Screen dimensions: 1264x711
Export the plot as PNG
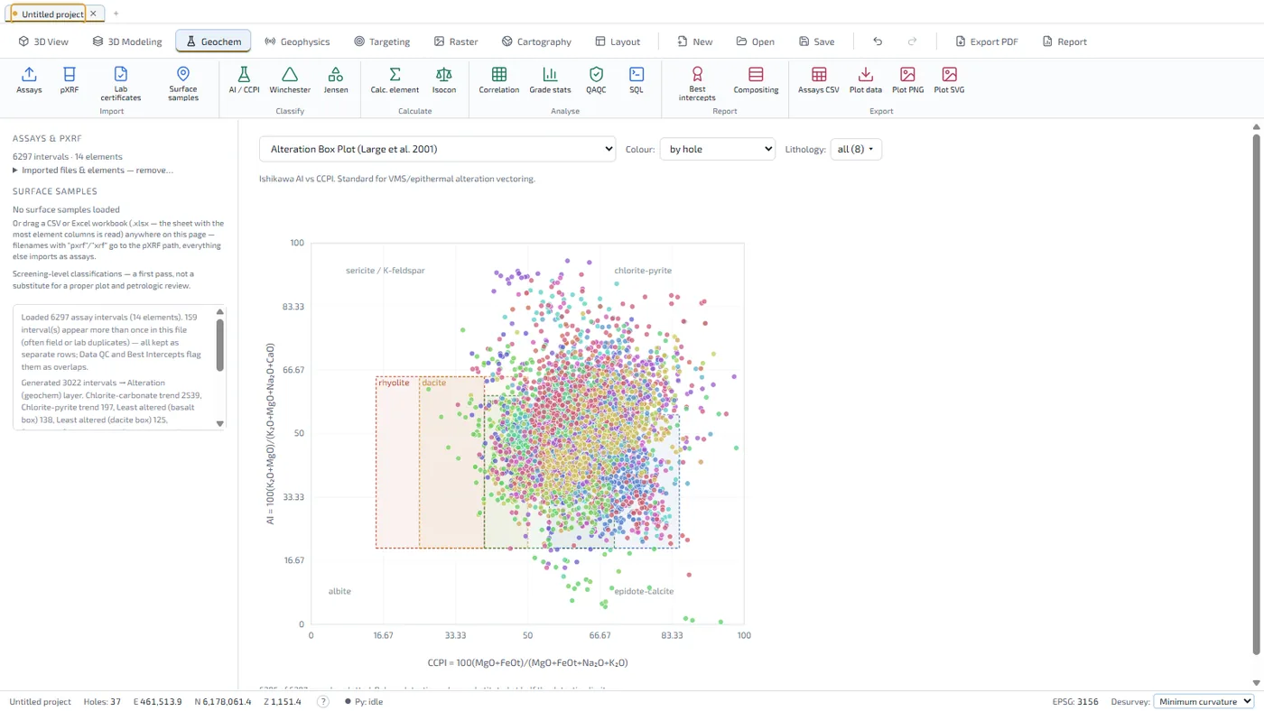(908, 80)
